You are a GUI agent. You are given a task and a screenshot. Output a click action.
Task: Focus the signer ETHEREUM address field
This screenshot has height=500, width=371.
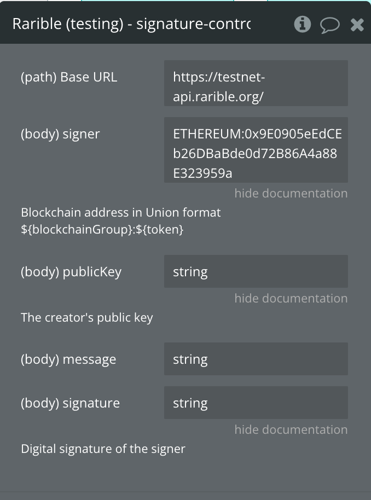tap(256, 150)
